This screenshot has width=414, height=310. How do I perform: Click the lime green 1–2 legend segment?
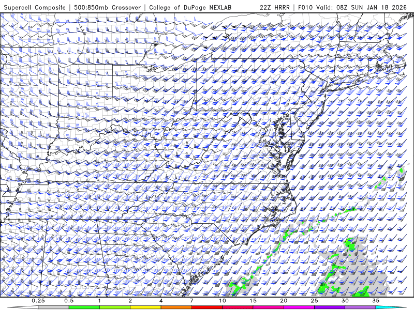coord(115,307)
